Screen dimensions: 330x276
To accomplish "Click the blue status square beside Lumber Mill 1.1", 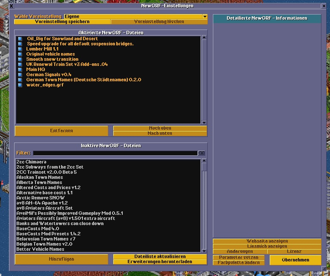I will coord(20,49).
